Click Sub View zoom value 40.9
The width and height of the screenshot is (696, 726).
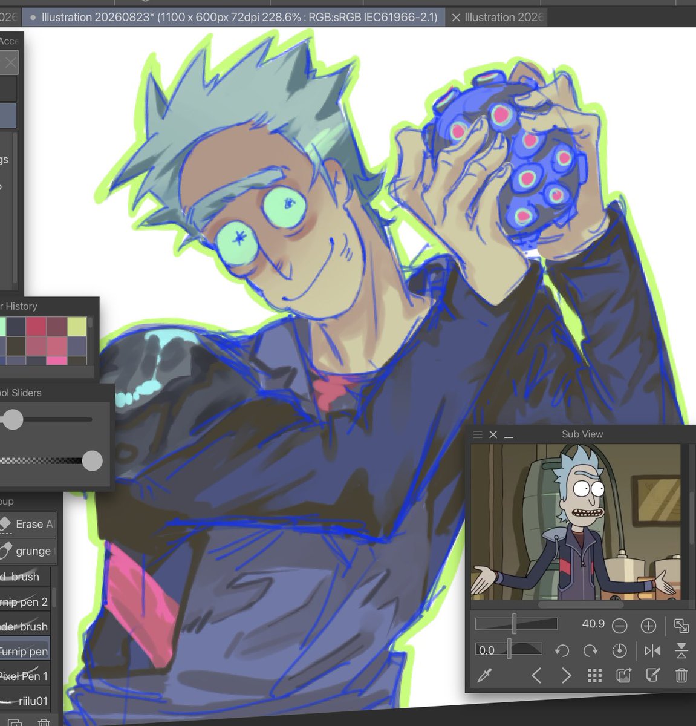click(593, 624)
